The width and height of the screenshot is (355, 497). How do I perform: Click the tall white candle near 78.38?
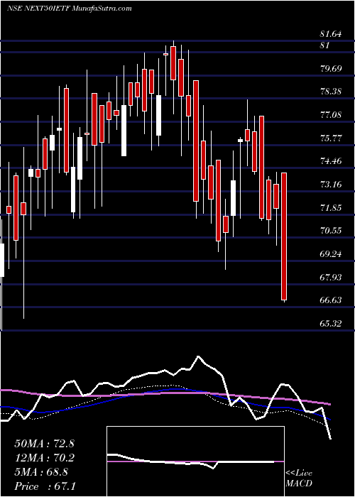click(158, 115)
